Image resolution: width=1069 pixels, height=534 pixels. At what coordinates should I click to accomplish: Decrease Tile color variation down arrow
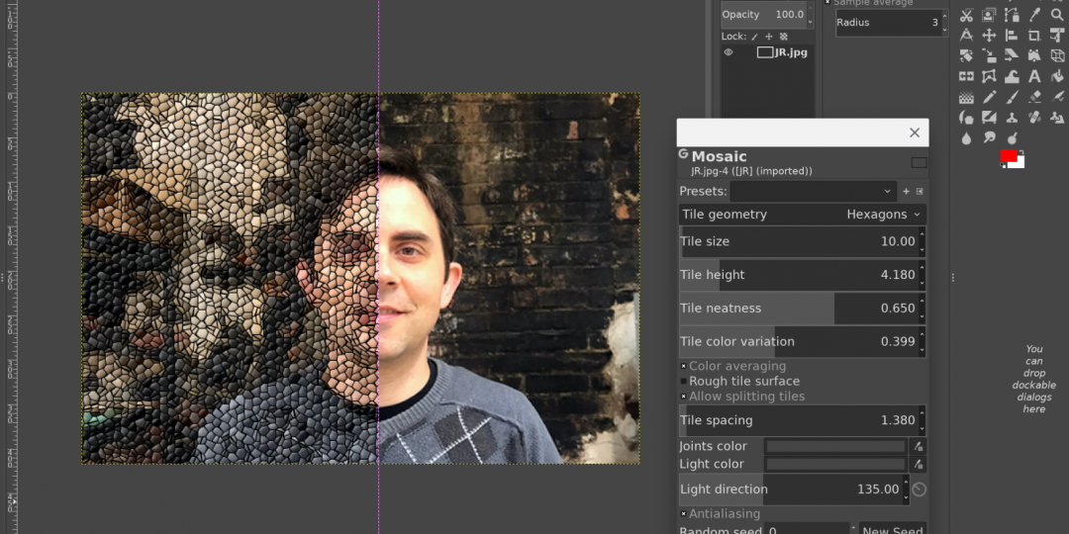922,349
